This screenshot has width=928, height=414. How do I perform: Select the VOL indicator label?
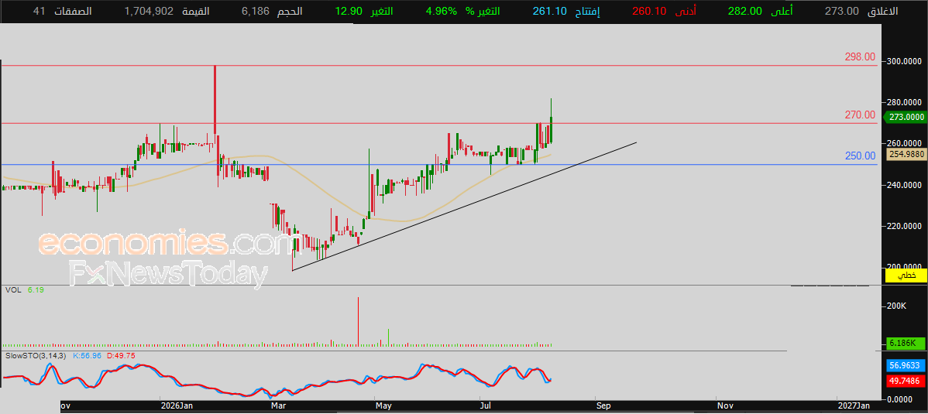[x=13, y=289]
